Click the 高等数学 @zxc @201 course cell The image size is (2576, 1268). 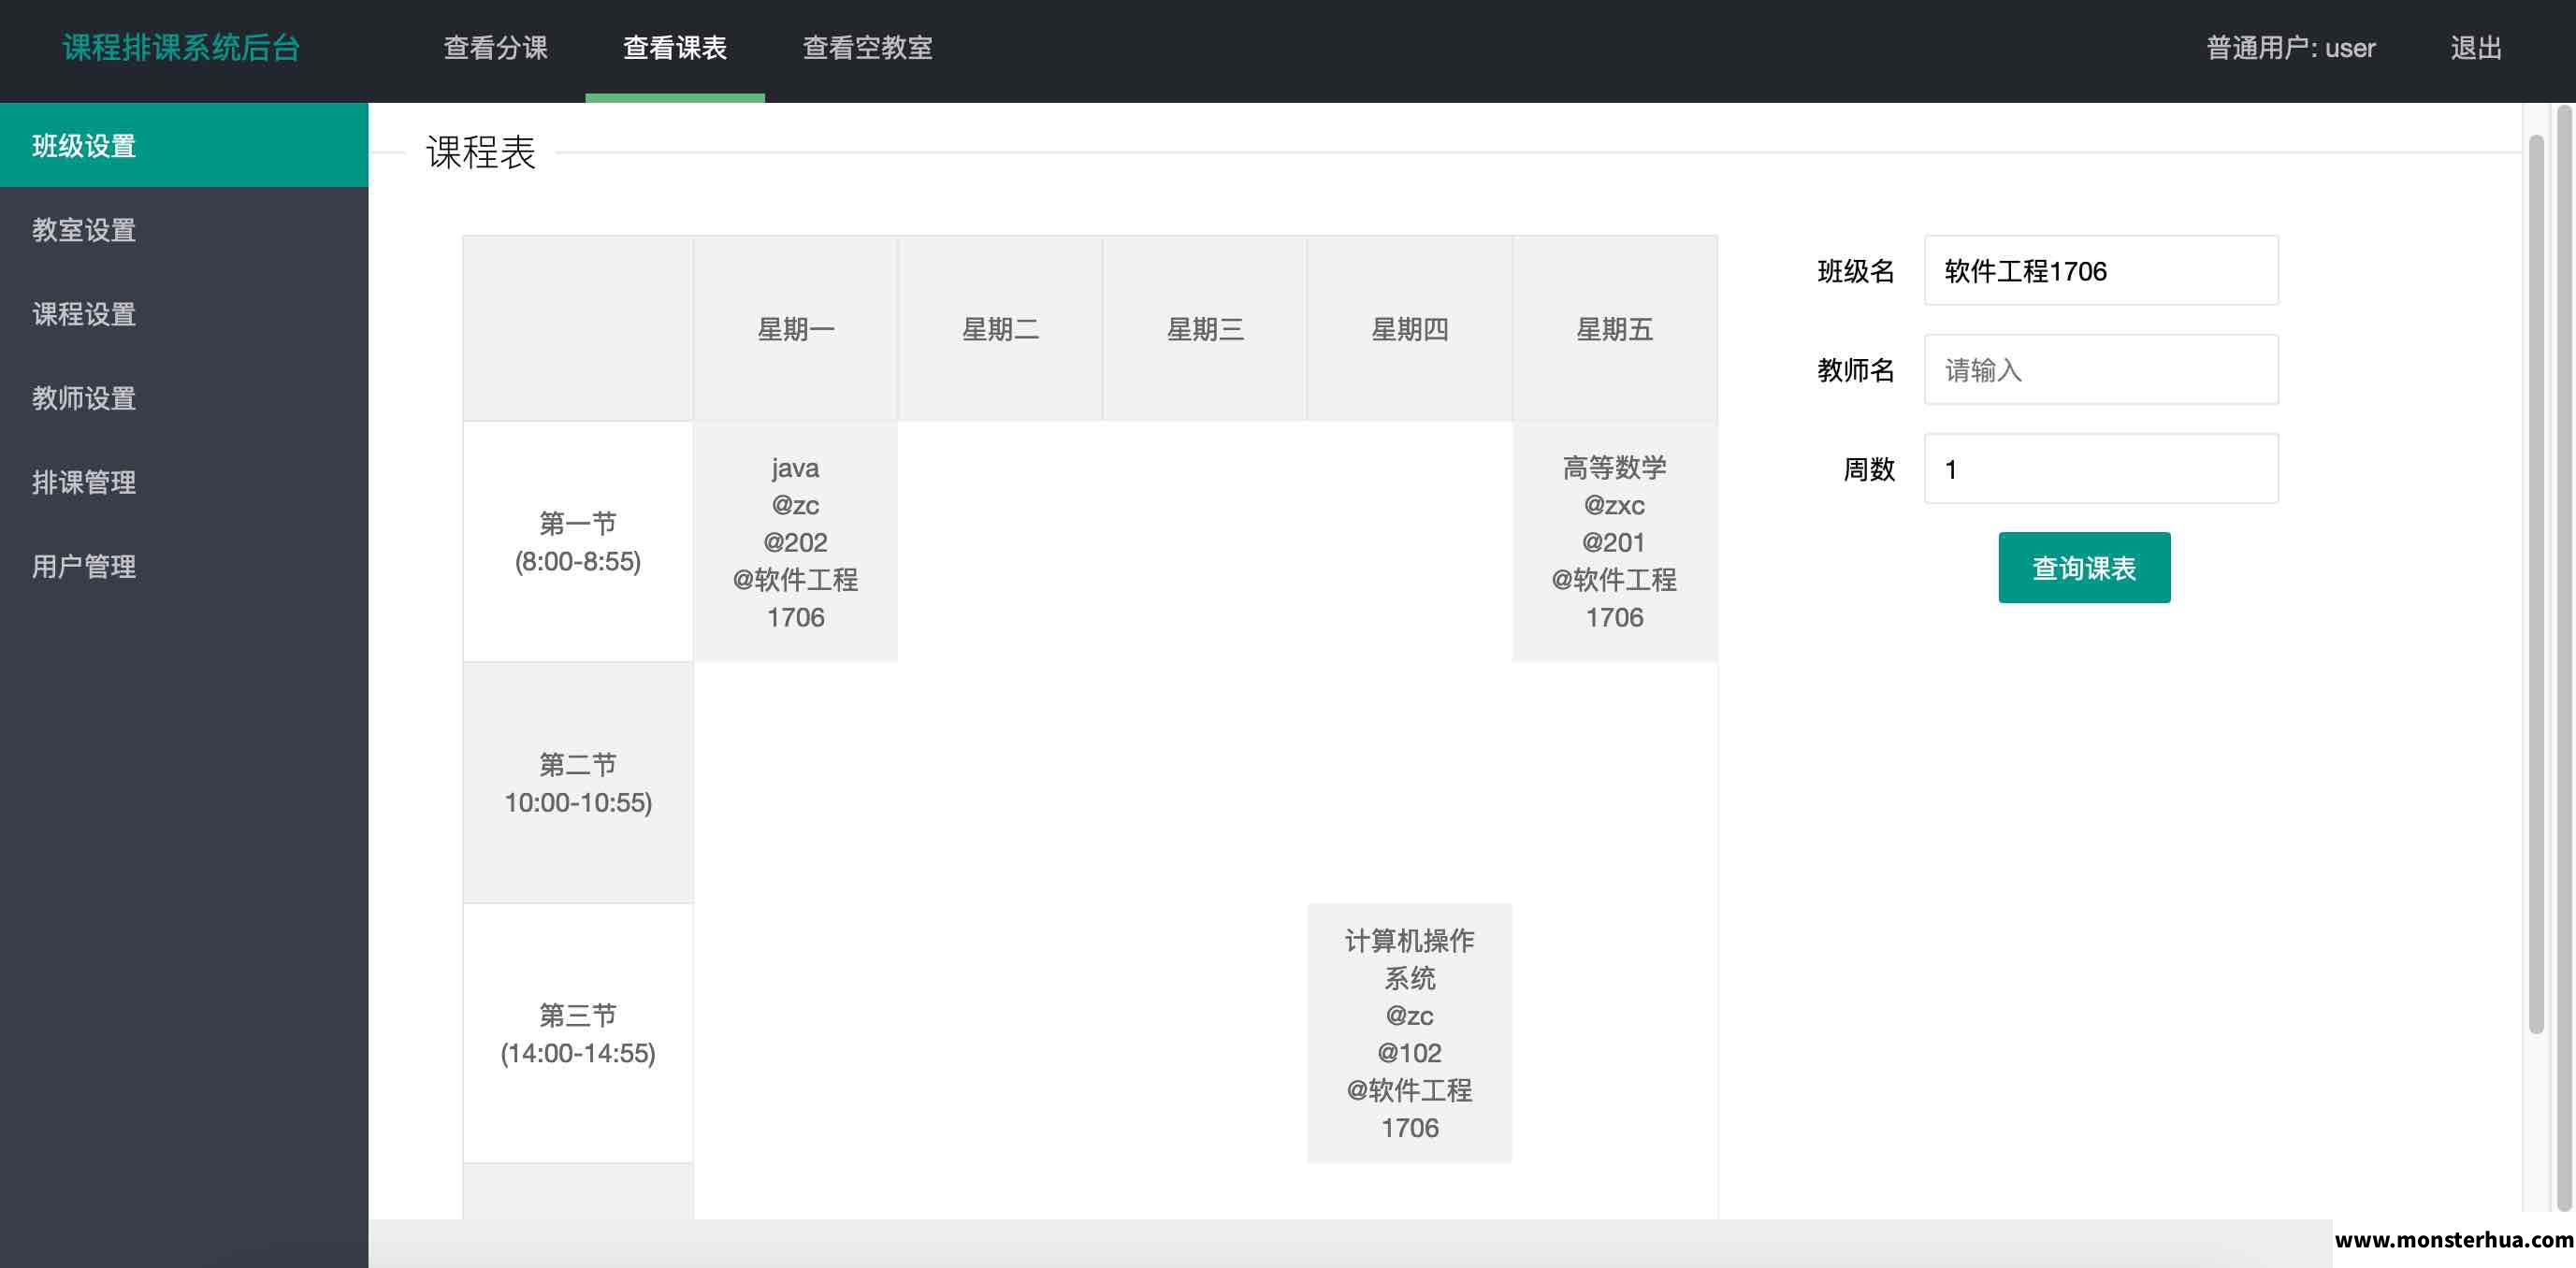coord(1614,541)
